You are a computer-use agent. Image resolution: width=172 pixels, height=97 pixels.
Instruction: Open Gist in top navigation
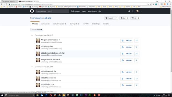100,11
